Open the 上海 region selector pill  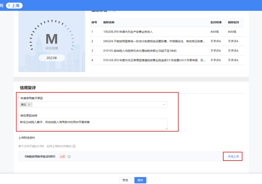click(14, 5)
